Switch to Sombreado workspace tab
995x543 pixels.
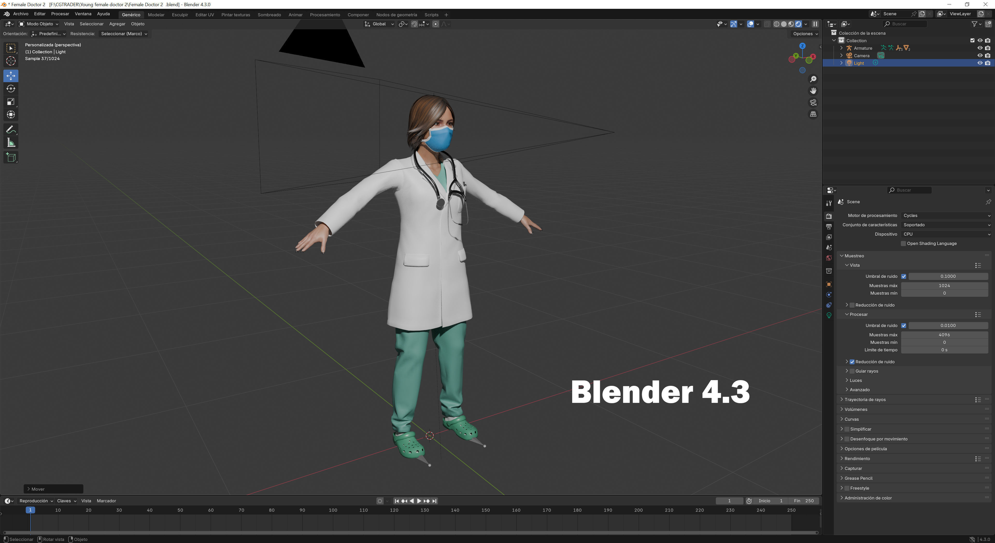269,15
